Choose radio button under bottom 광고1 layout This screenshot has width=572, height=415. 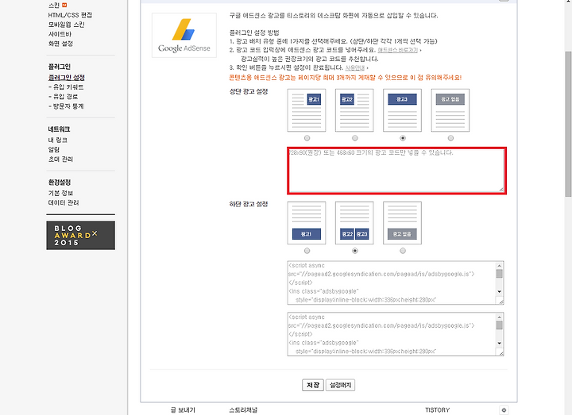pos(307,251)
